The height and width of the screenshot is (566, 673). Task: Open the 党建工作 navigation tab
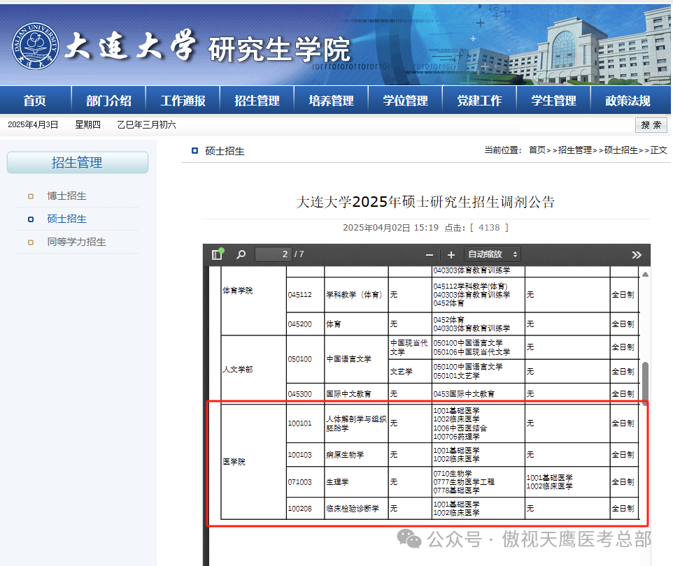pos(479,101)
